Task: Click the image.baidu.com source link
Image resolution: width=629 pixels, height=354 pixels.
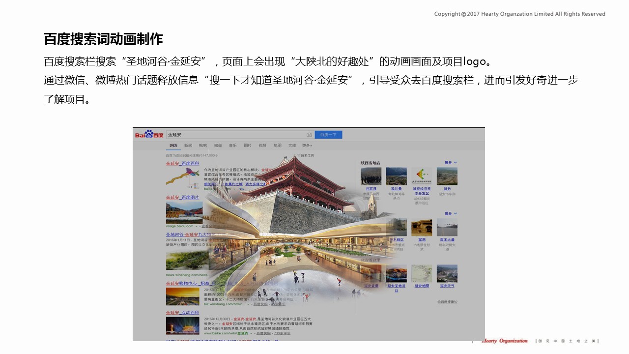Action: pos(180,226)
